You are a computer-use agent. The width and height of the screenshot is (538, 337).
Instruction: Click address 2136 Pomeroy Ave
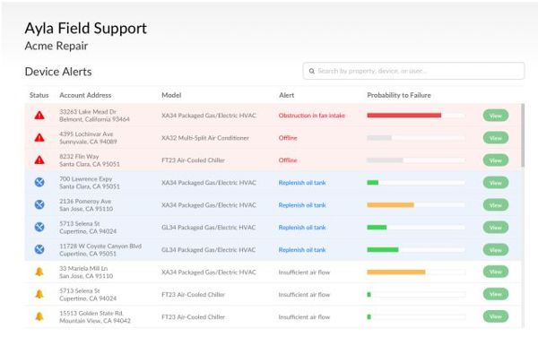pyautogui.click(x=86, y=205)
